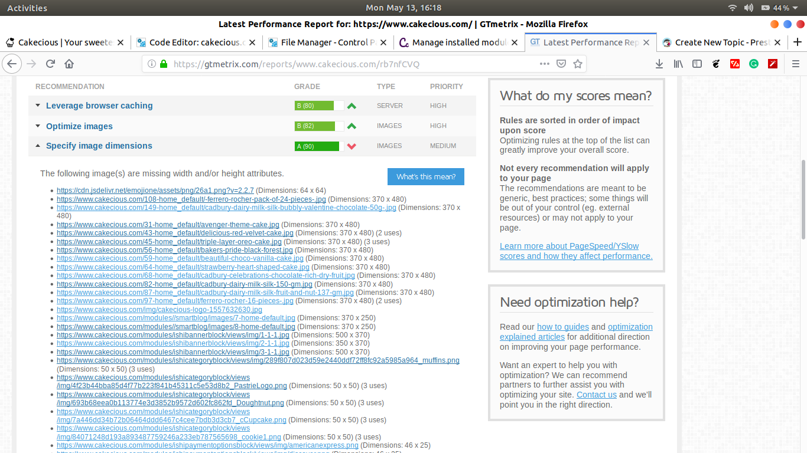807x453 pixels.
Task: Show site information icon in address bar
Action: pyautogui.click(x=152, y=64)
